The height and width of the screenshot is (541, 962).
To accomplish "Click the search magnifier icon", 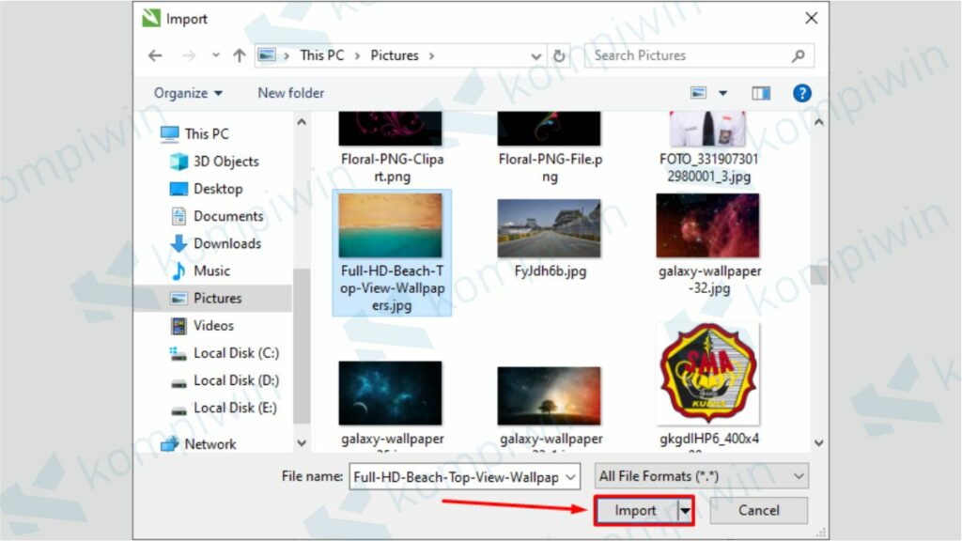I will (x=799, y=55).
